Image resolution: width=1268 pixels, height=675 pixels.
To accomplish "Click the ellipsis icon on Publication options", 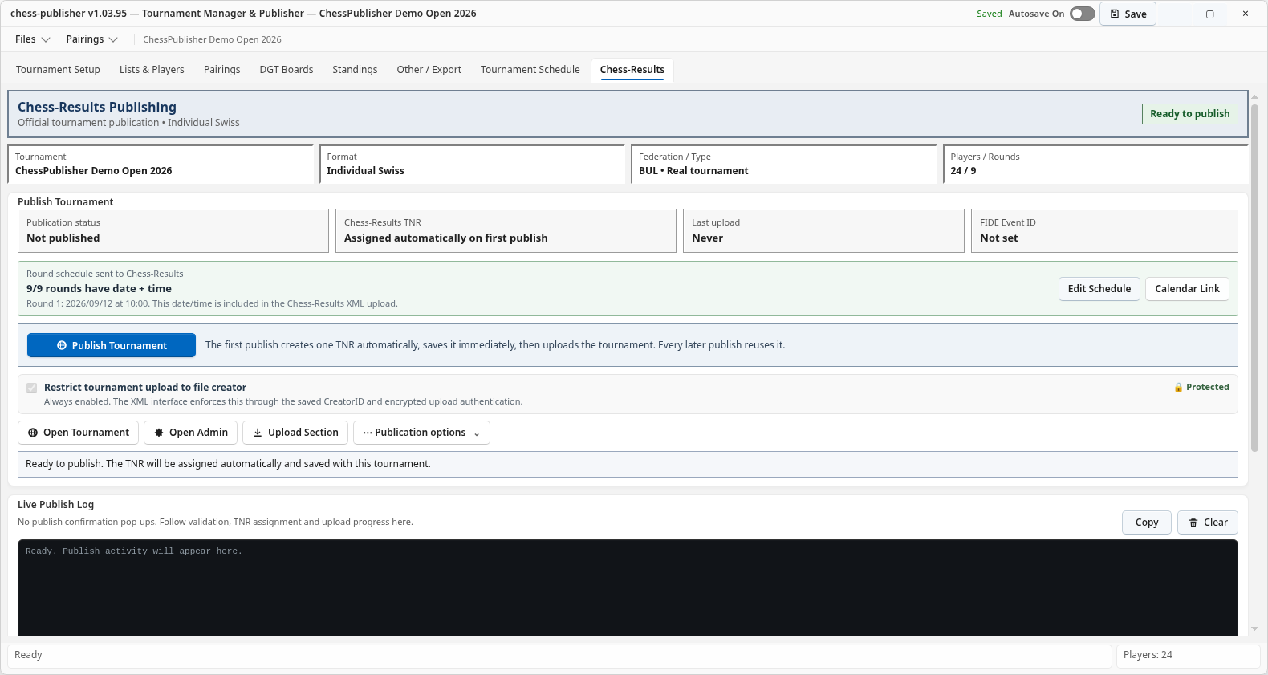I will coord(368,433).
